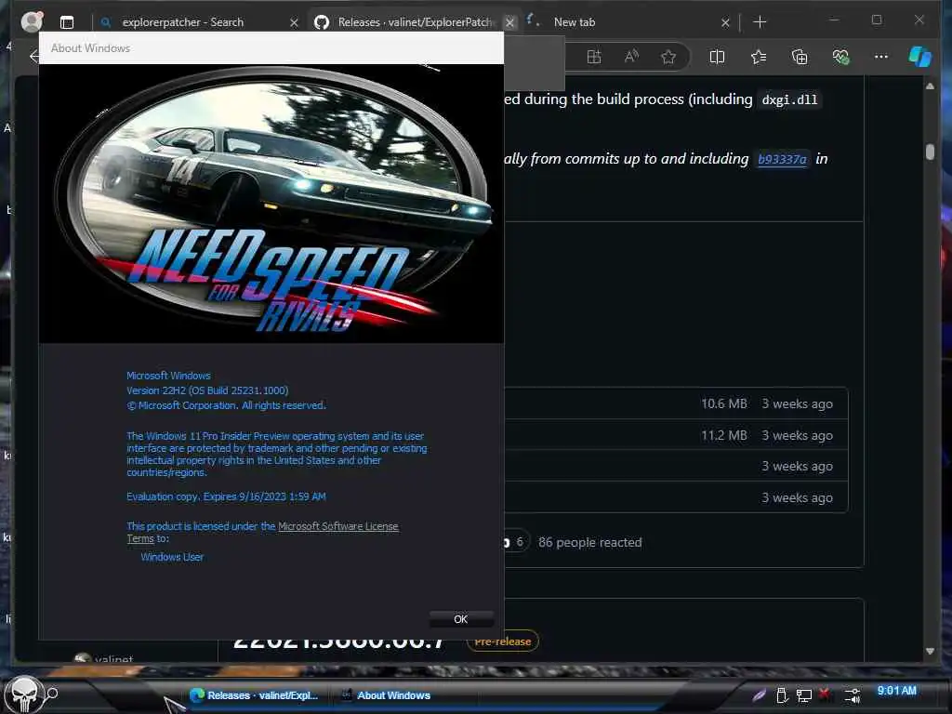
Task: Click the dxgi.dll code text
Action: [x=789, y=99]
